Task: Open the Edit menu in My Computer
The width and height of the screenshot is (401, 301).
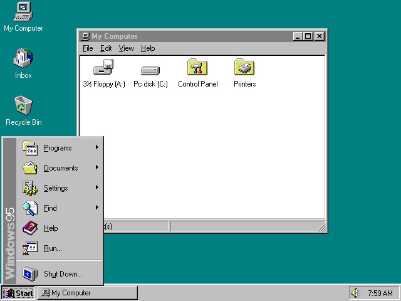Action: pyautogui.click(x=106, y=48)
